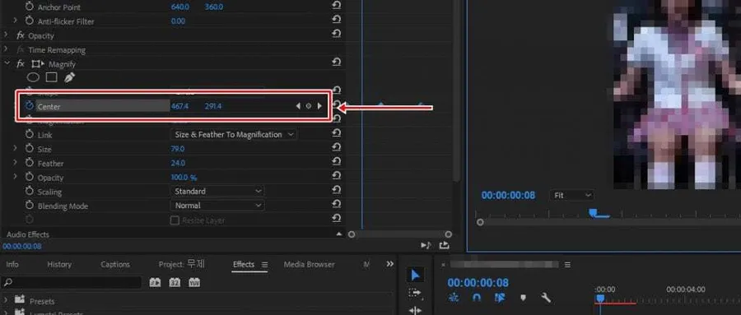This screenshot has height=315, width=741.
Task: Toggle animation stopwatch for Feather
Action: pyautogui.click(x=30, y=164)
